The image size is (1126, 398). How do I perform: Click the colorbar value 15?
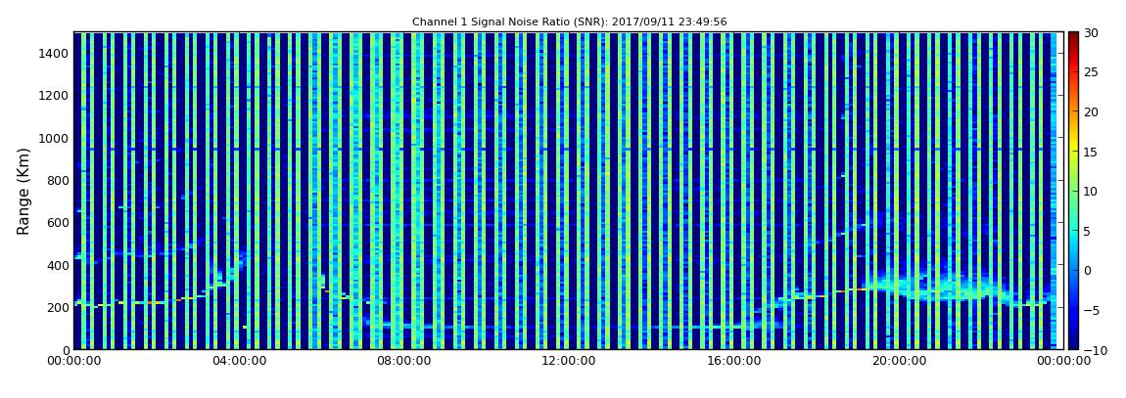(1092, 152)
